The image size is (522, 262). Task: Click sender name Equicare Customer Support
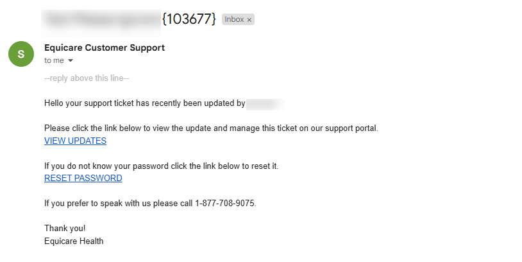point(105,48)
